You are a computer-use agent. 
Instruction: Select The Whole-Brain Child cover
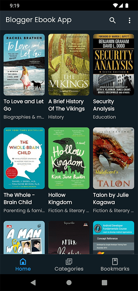point(24,158)
